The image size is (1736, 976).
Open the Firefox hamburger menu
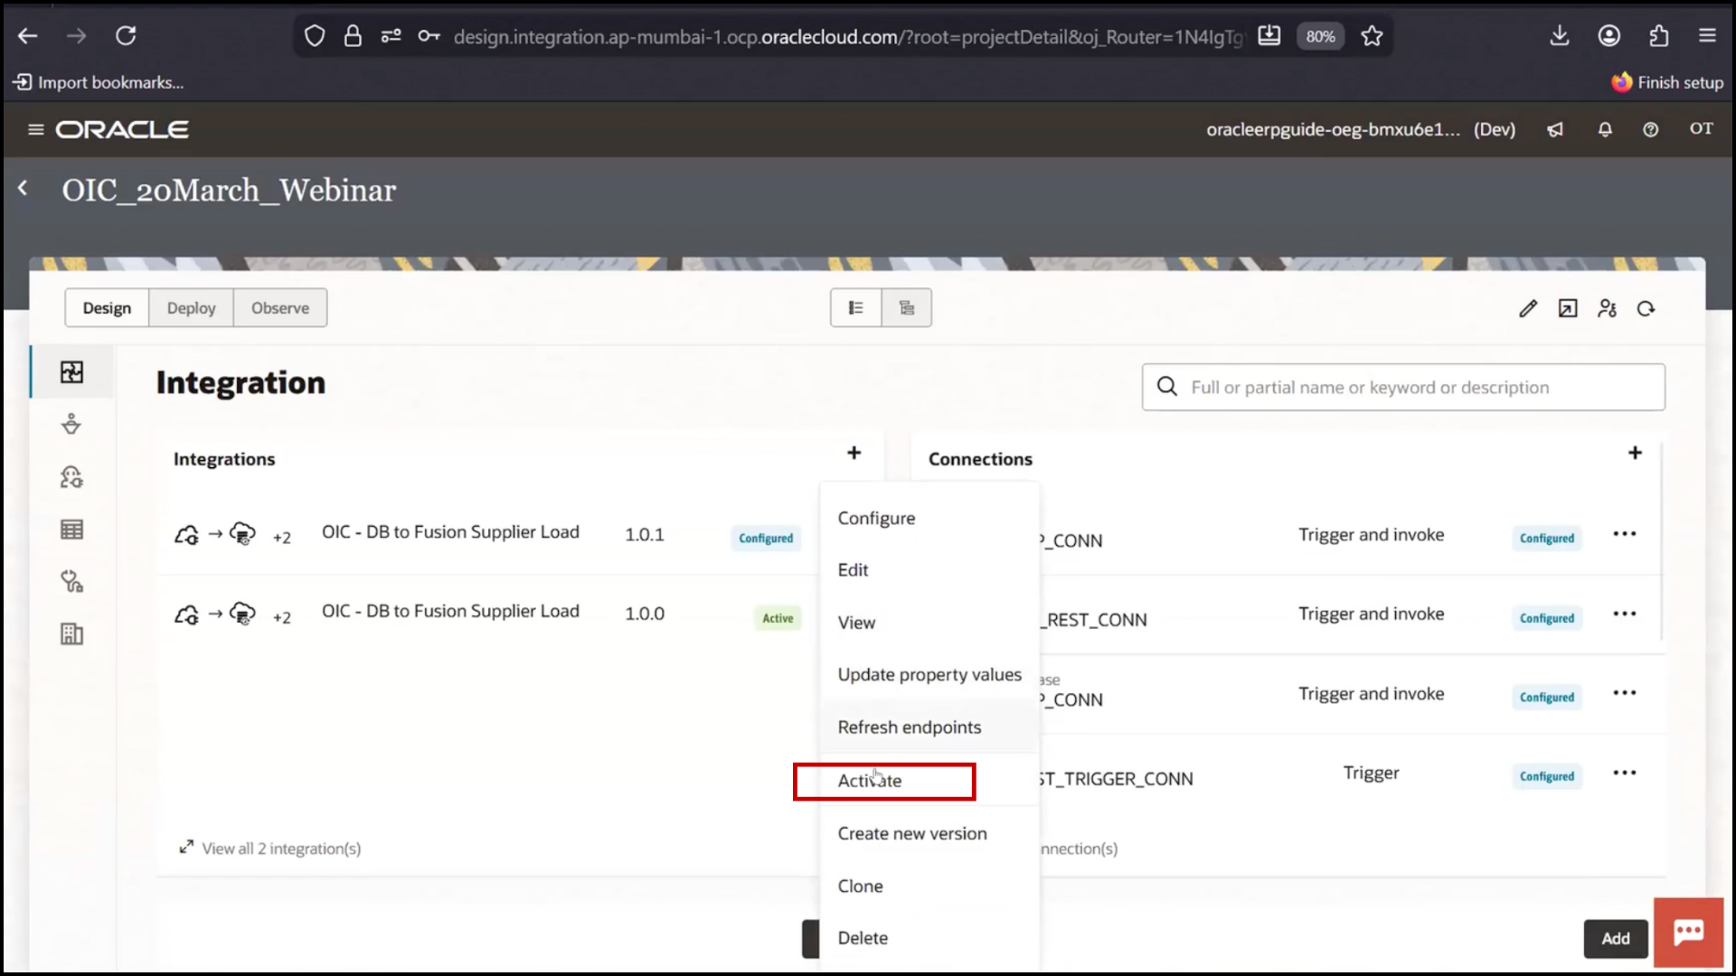1707,36
